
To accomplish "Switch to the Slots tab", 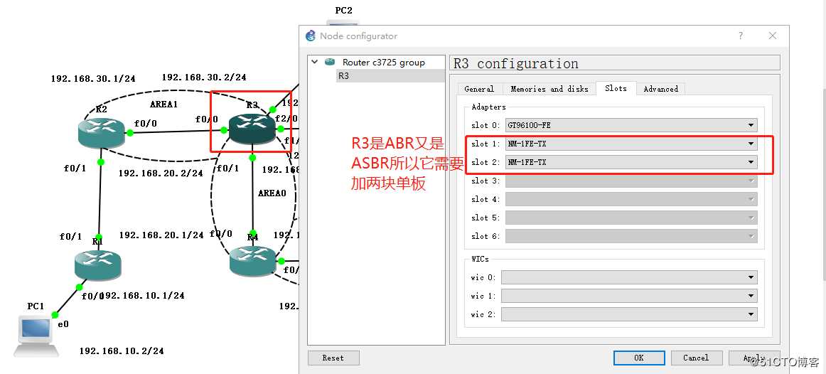I will click(x=616, y=88).
